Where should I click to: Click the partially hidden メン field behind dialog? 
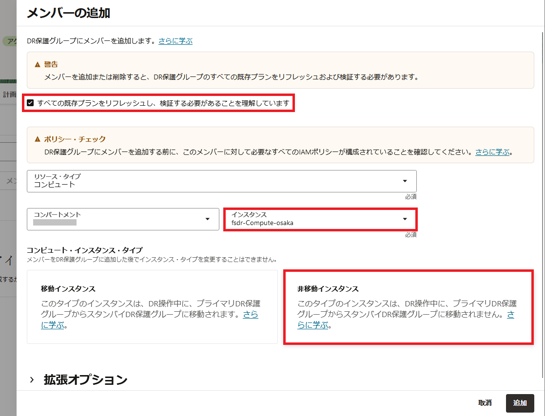pyautogui.click(x=10, y=181)
